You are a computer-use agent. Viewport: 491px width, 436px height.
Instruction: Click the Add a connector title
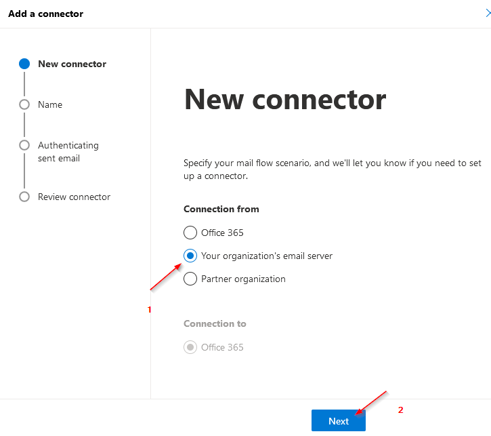pyautogui.click(x=46, y=14)
